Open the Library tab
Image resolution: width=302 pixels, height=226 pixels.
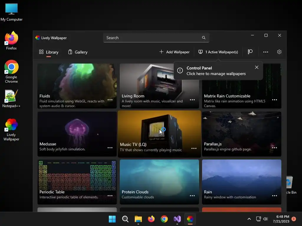[49, 52]
